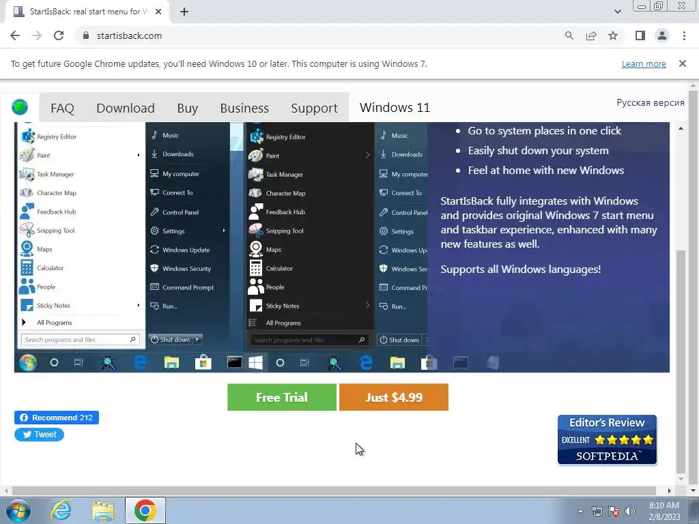Open Windows Explorer folder on the taskbar
The height and width of the screenshot is (524, 699).
[103, 510]
